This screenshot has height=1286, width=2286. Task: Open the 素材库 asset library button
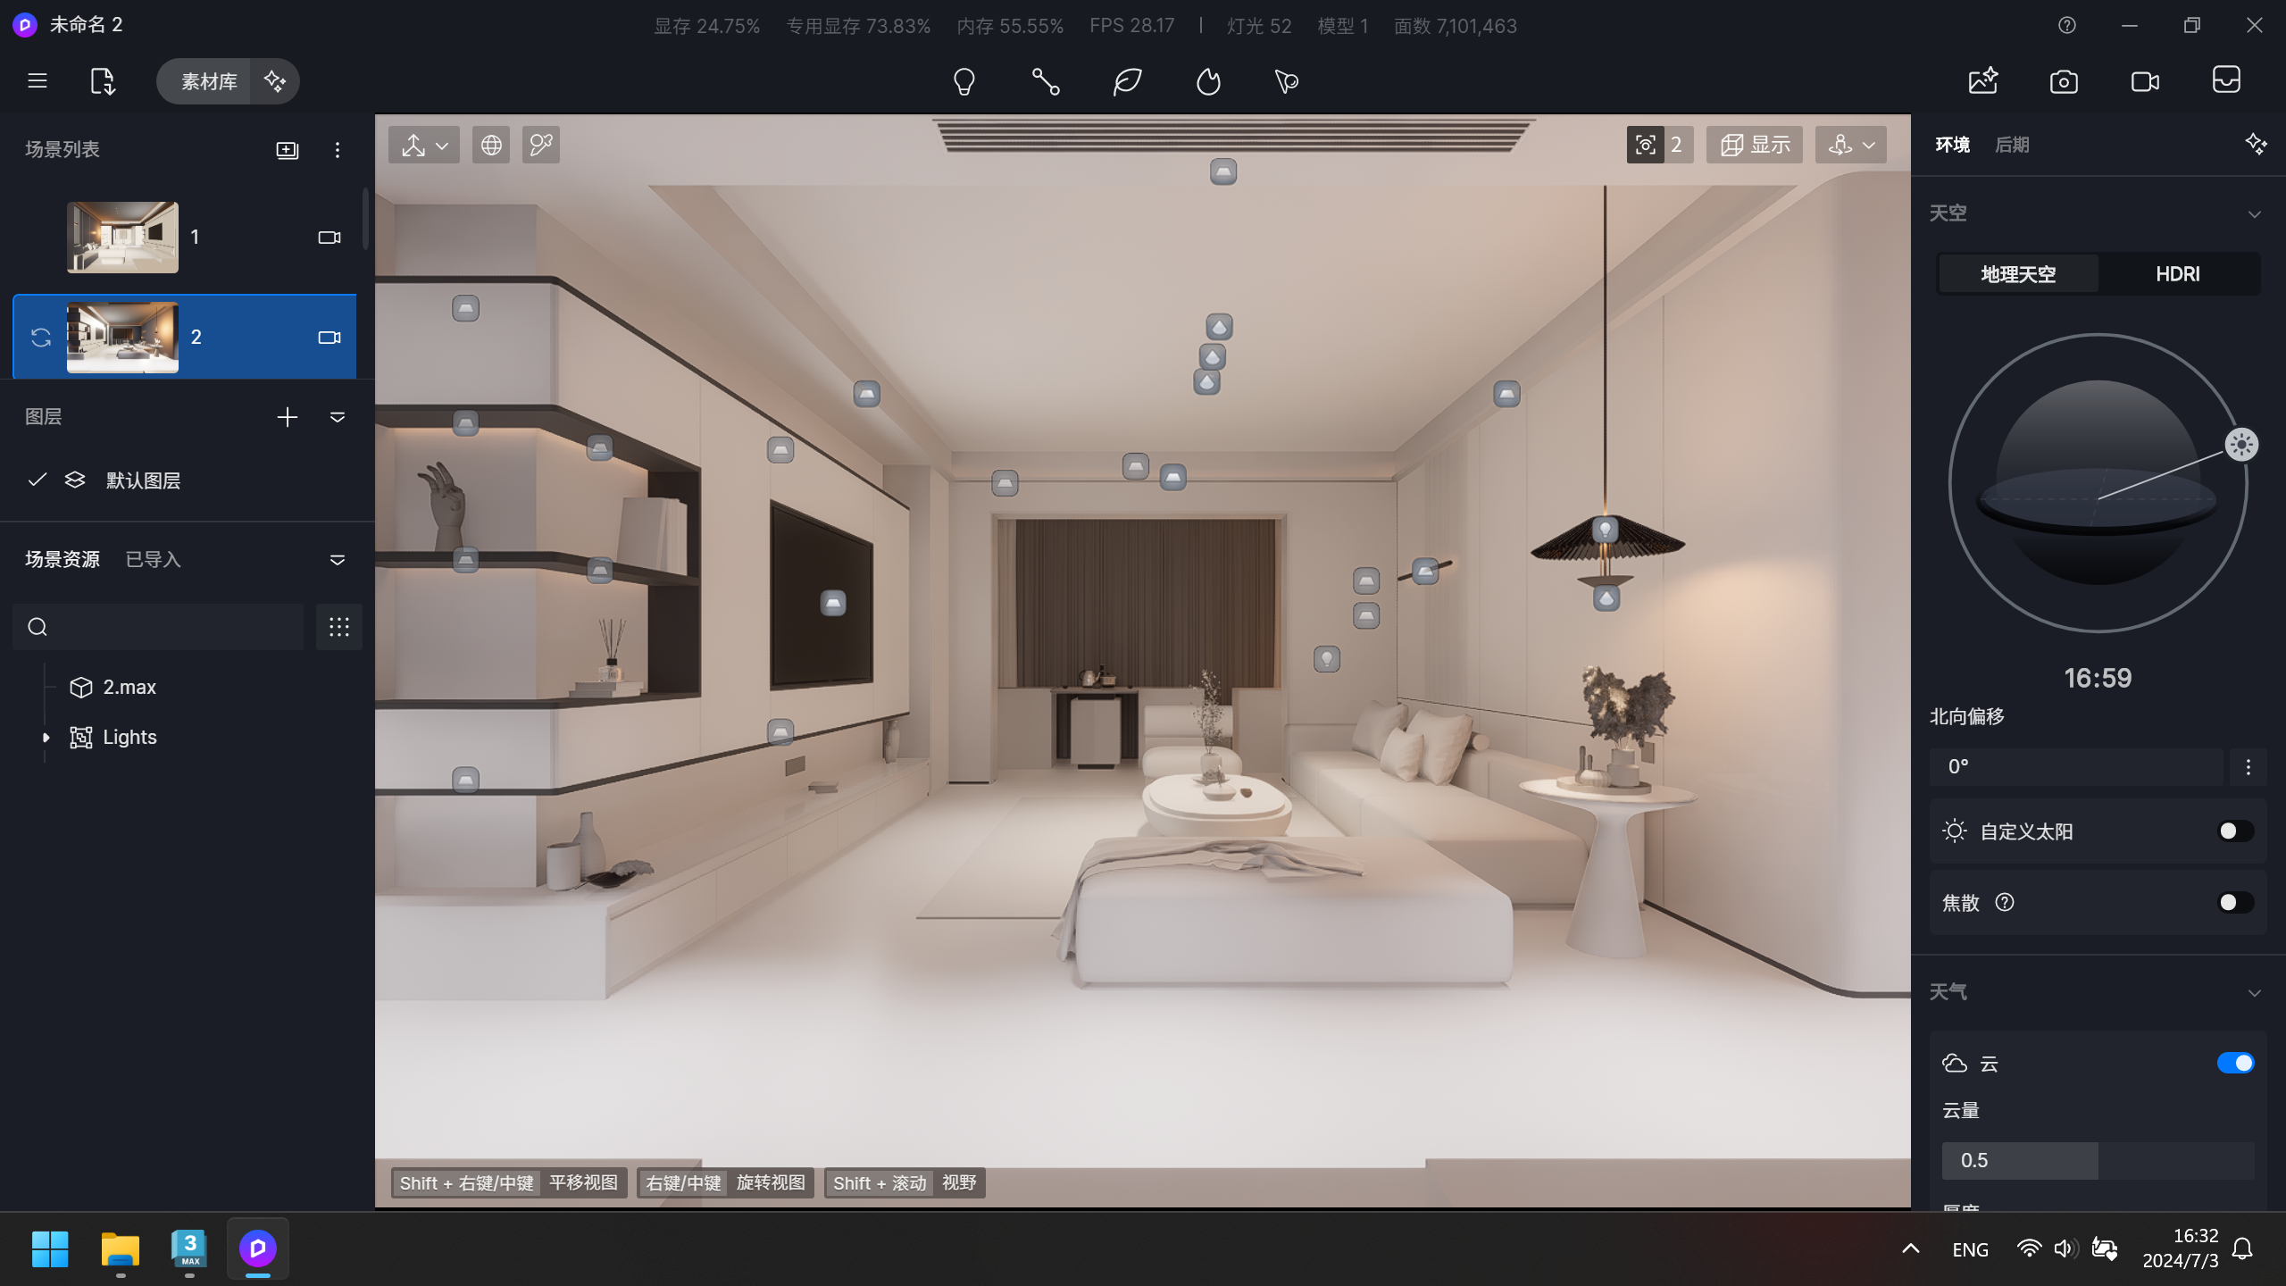209,81
